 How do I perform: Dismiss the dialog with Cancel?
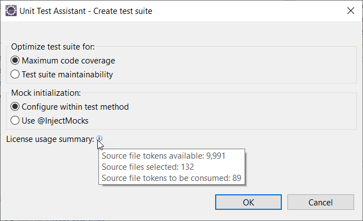pyautogui.click(x=321, y=202)
